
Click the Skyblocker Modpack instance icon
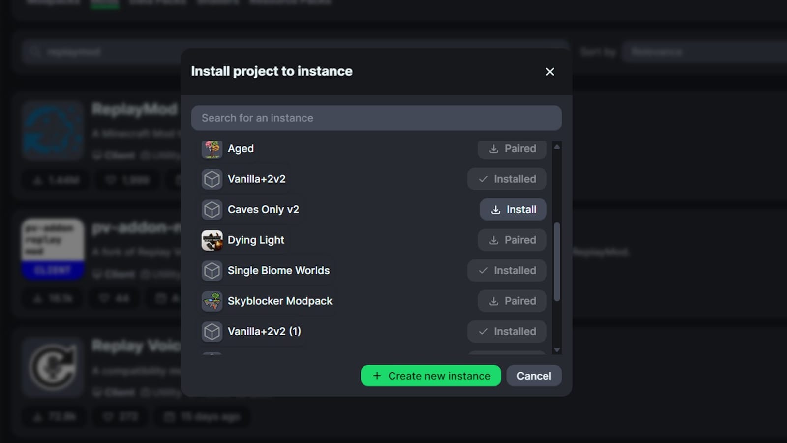212,301
